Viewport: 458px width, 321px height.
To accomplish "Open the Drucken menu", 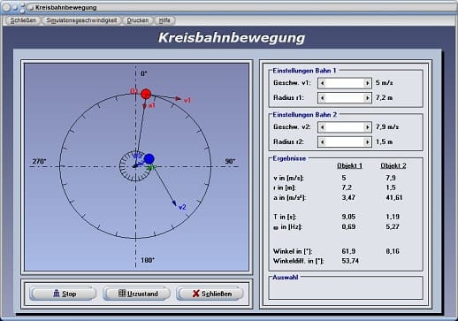I will (x=138, y=20).
